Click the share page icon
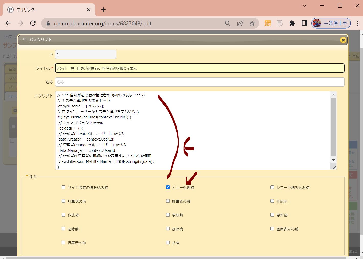This screenshot has height=259, width=363. (240, 23)
